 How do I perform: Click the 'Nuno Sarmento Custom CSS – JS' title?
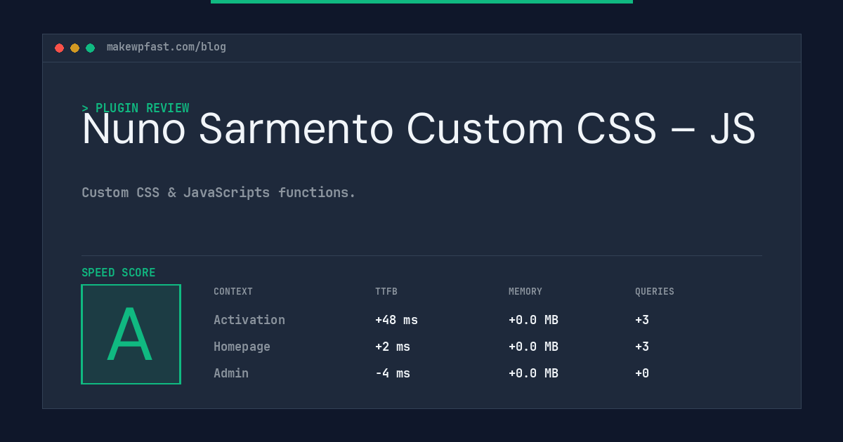(x=419, y=129)
